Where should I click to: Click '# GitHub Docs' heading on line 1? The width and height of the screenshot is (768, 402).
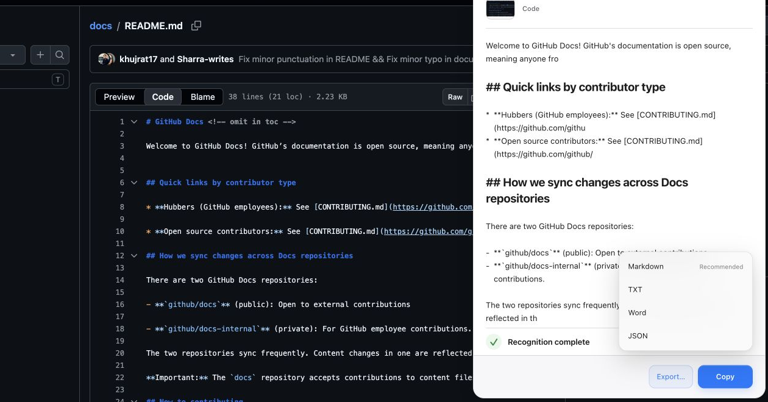175,122
